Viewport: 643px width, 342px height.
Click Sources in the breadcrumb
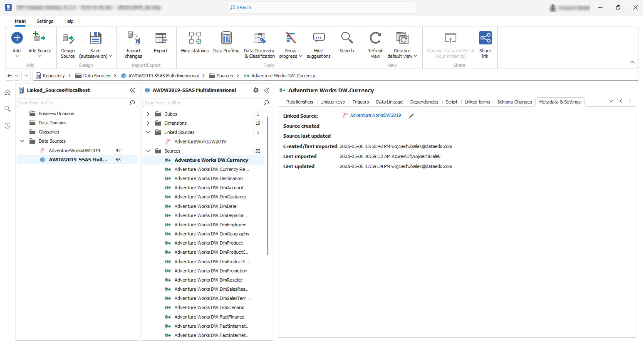point(225,76)
